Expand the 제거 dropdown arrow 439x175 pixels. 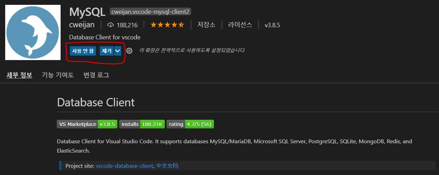[118, 51]
